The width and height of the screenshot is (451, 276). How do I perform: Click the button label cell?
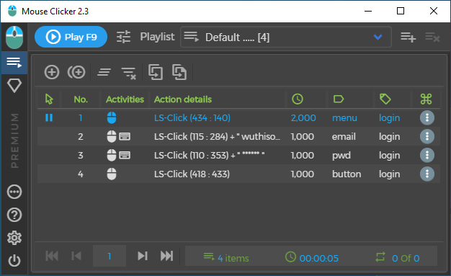347,174
